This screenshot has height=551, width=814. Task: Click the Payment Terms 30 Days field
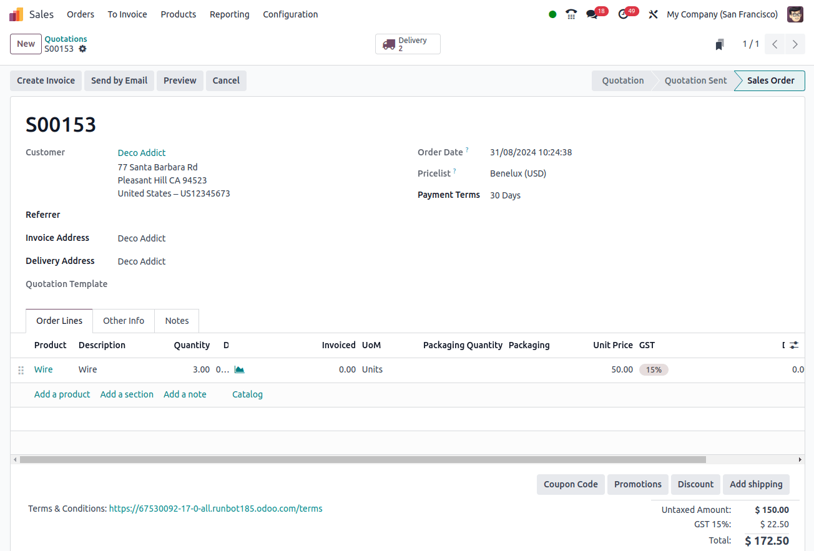point(505,195)
